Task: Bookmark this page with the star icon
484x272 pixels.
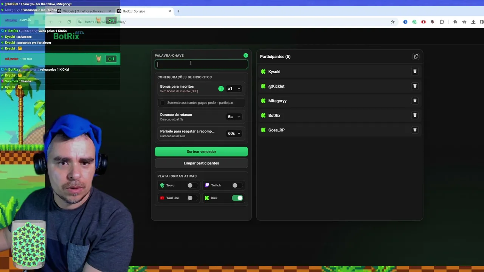Action: tap(392, 22)
